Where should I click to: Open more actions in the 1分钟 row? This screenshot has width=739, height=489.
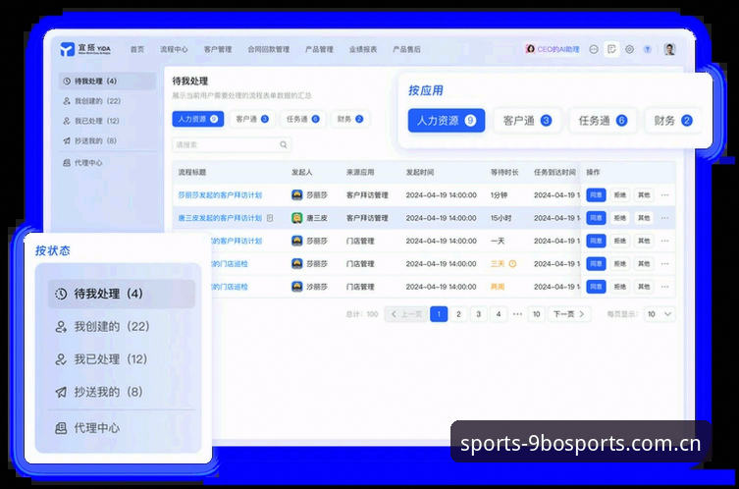point(665,194)
